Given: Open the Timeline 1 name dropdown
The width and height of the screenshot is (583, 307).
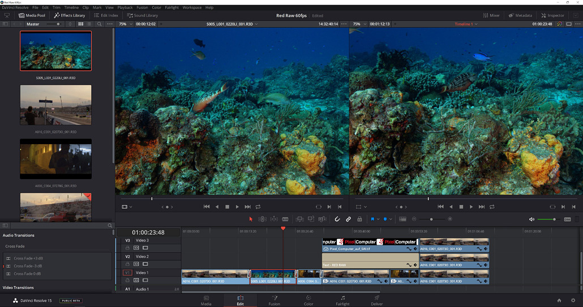Looking at the screenshot, I should [x=466, y=24].
